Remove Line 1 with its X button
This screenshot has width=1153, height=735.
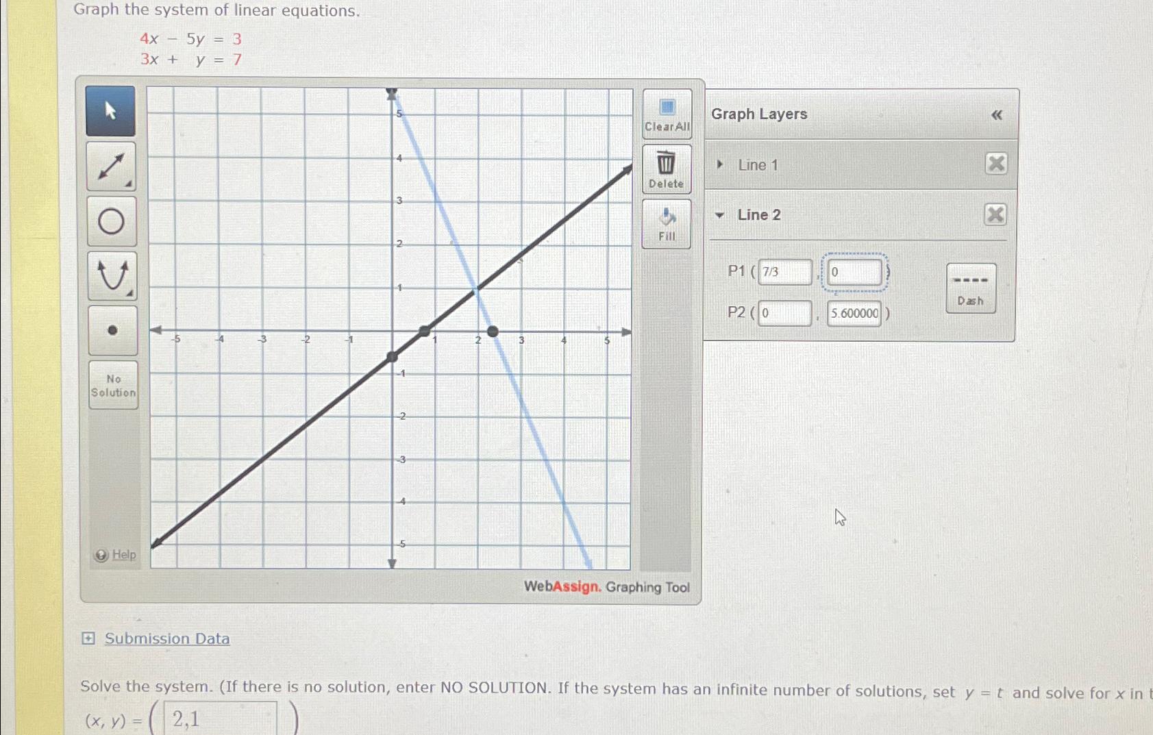(996, 164)
